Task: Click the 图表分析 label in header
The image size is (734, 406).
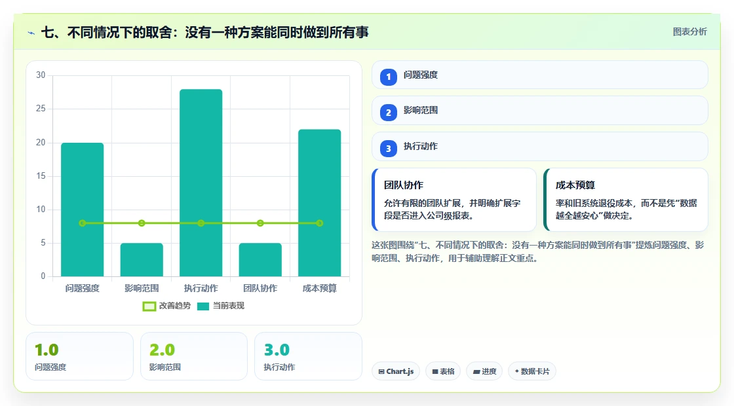Action: click(690, 32)
